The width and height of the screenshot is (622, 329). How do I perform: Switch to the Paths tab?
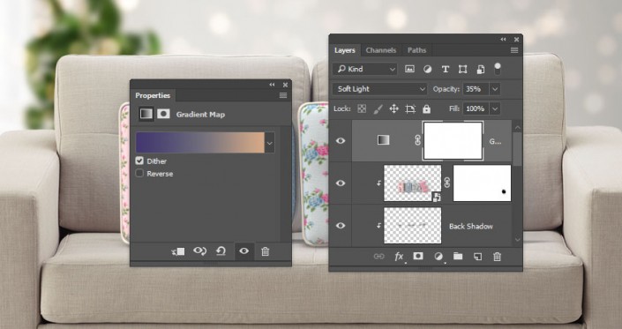click(416, 50)
